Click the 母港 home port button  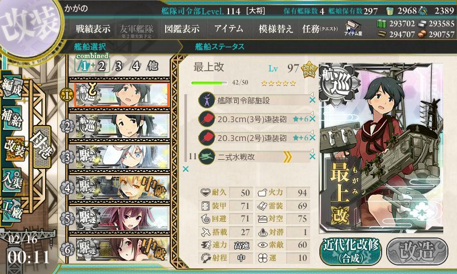42,147
